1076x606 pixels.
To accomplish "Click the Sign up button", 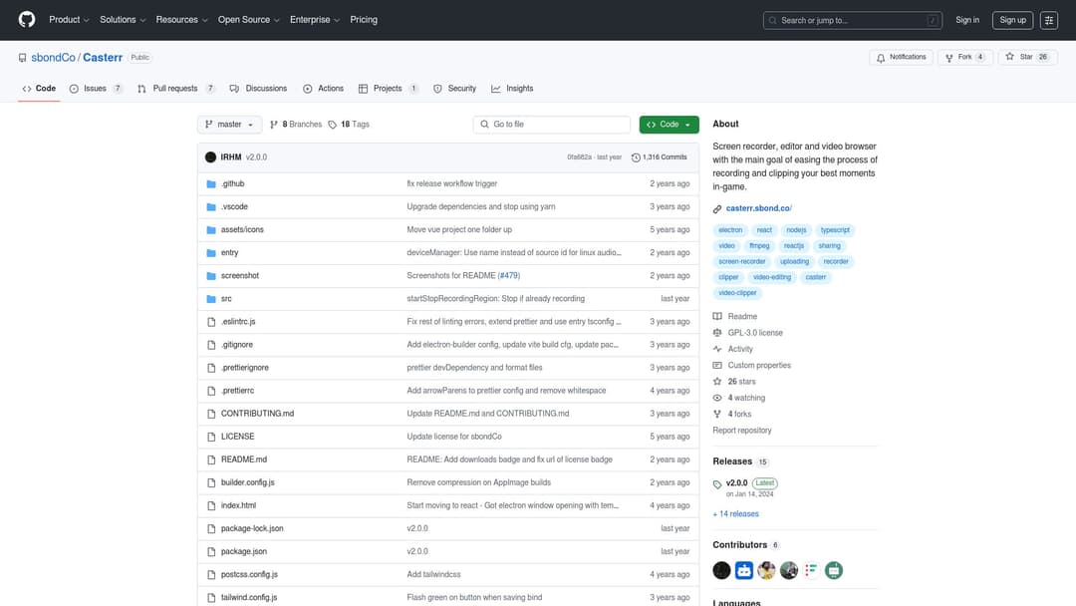I will point(1012,20).
